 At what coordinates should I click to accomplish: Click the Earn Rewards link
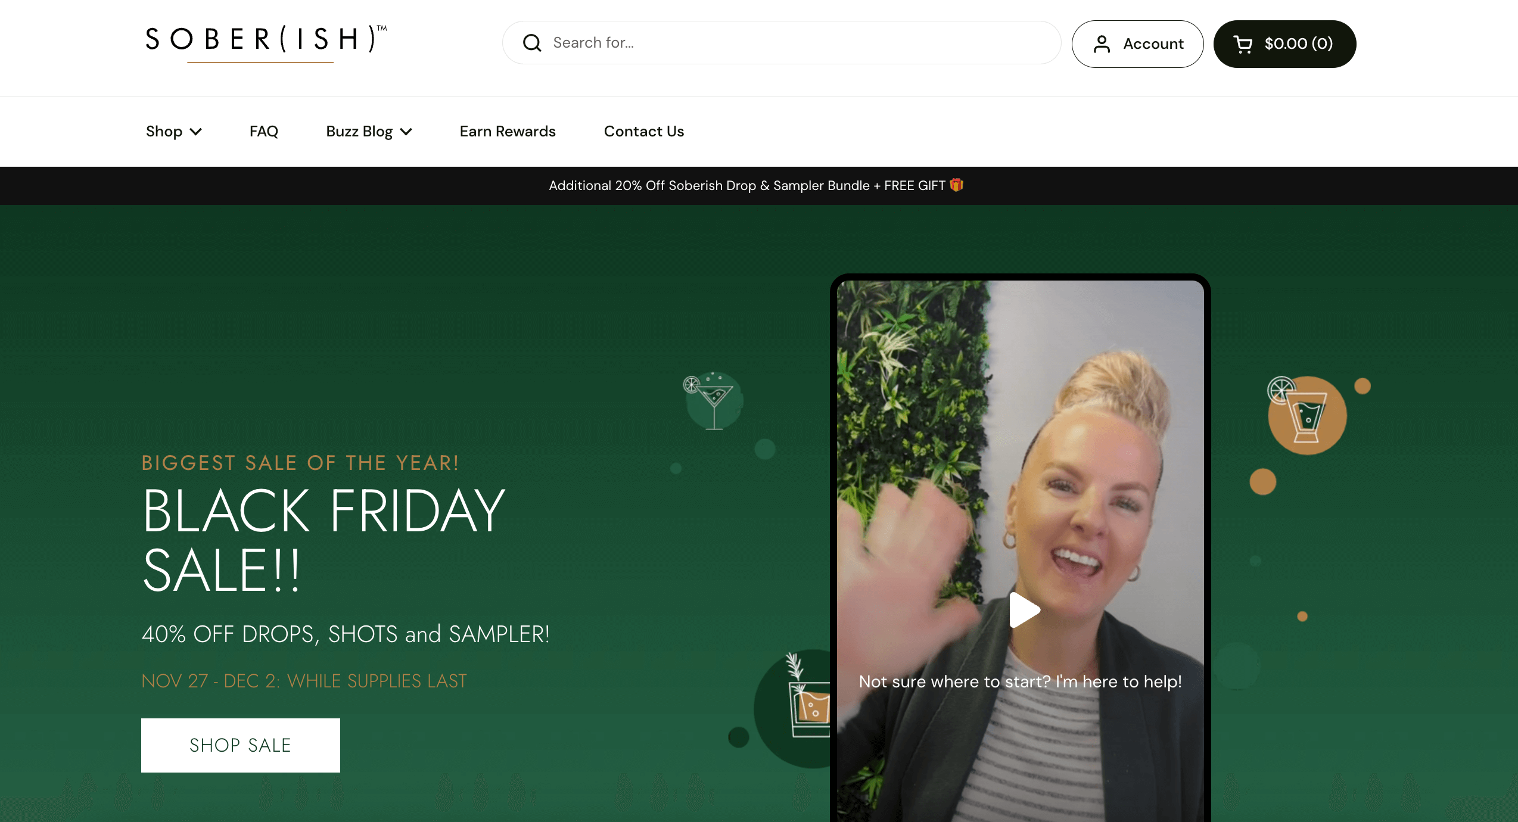pyautogui.click(x=508, y=132)
